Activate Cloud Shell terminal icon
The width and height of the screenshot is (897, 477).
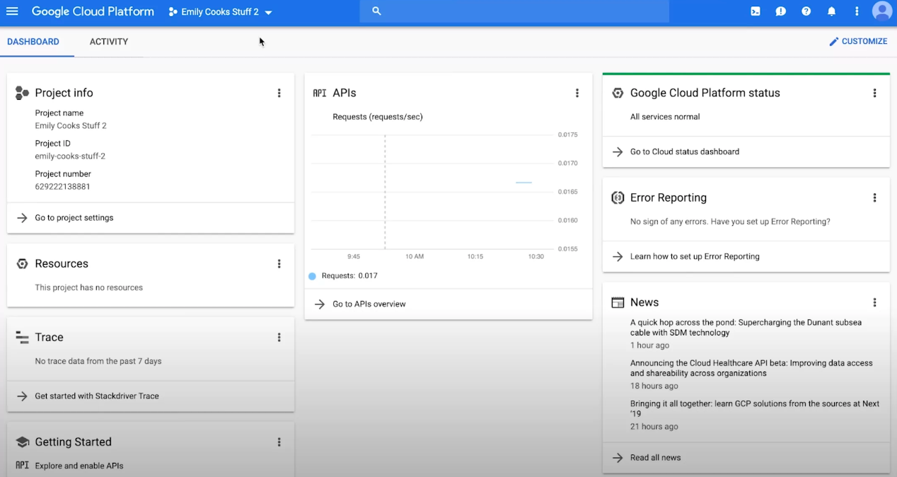click(x=756, y=11)
